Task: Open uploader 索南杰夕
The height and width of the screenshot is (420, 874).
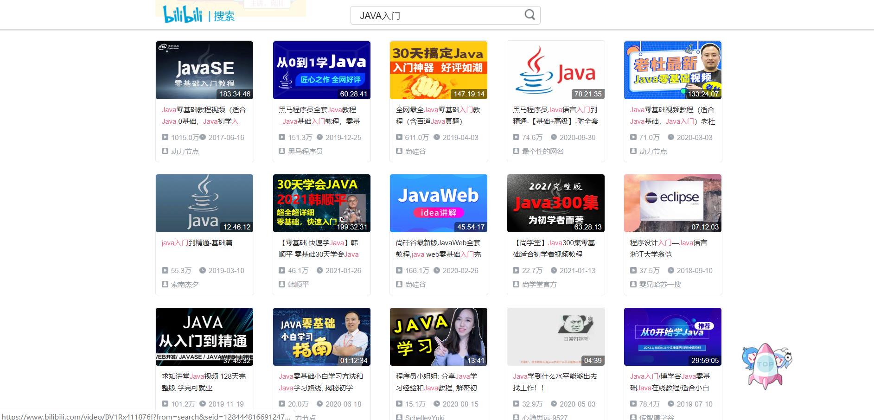Action: [185, 285]
